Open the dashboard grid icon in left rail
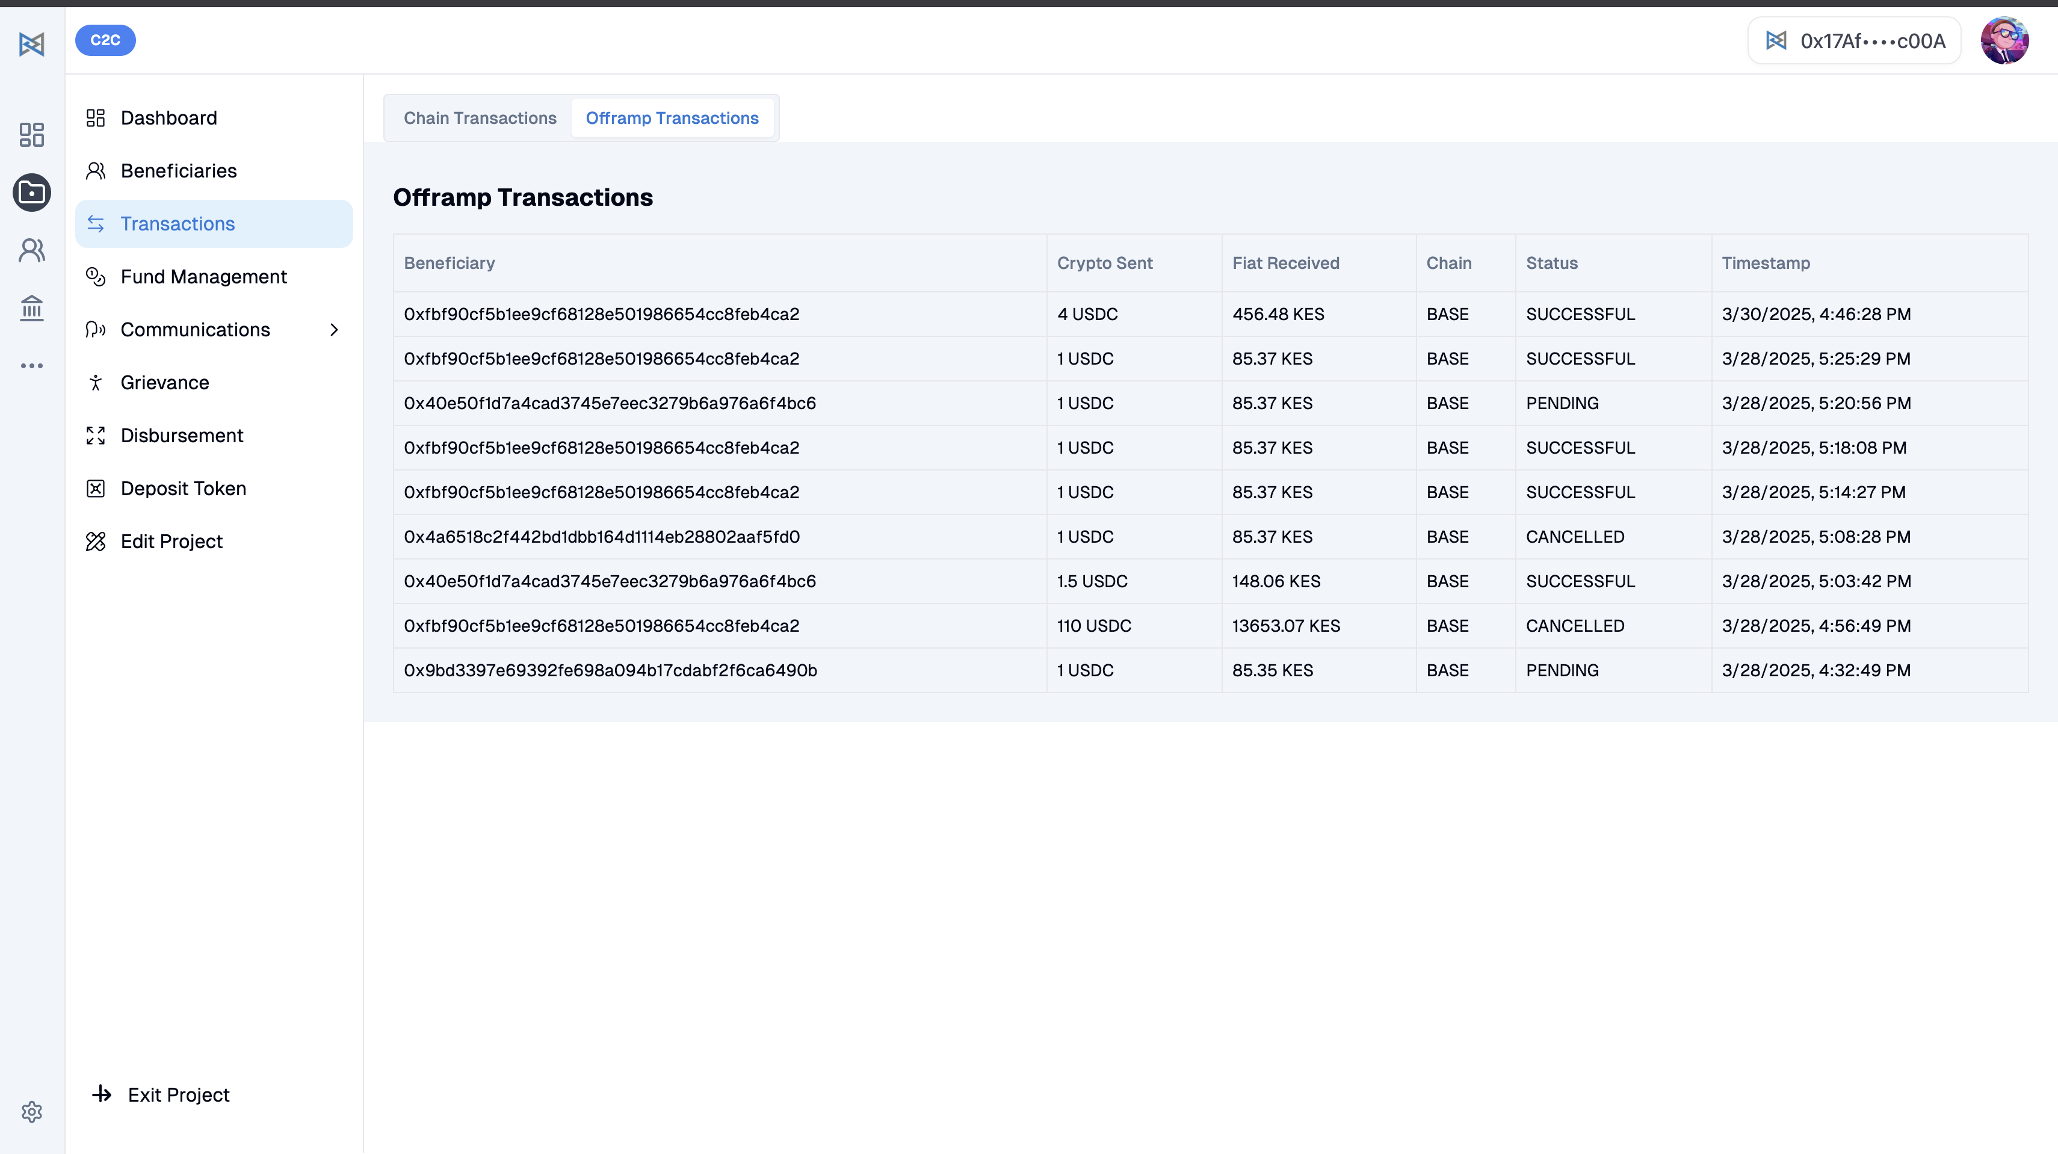The width and height of the screenshot is (2058, 1154). click(x=32, y=134)
